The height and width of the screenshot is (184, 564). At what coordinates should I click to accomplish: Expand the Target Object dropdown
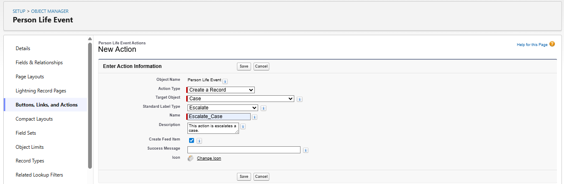pyautogui.click(x=241, y=99)
